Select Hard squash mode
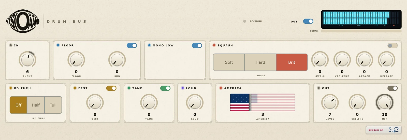This screenshot has height=140, width=407. pyautogui.click(x=260, y=62)
